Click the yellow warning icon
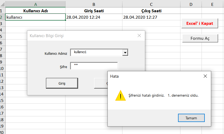Screen dimensions: 224x134 point(120,96)
